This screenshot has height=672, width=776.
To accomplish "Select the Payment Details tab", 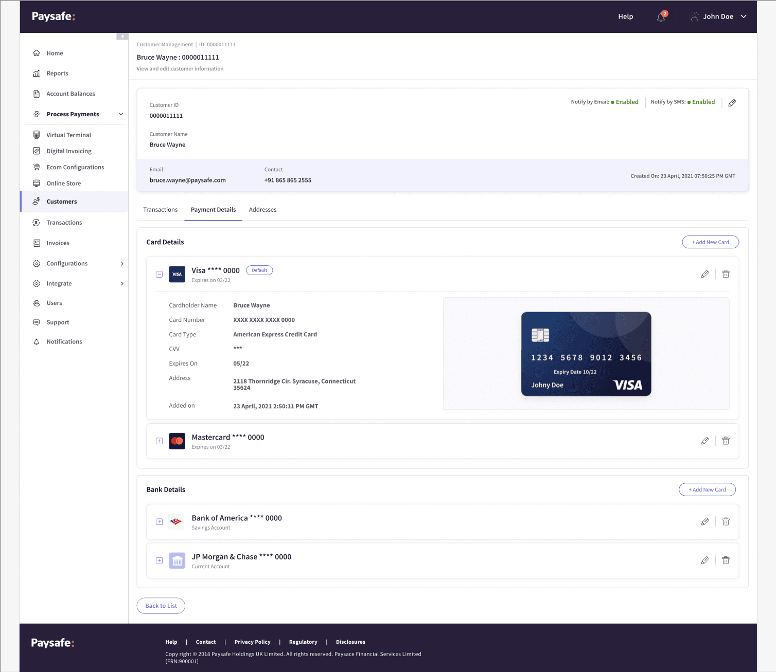I will 214,210.
